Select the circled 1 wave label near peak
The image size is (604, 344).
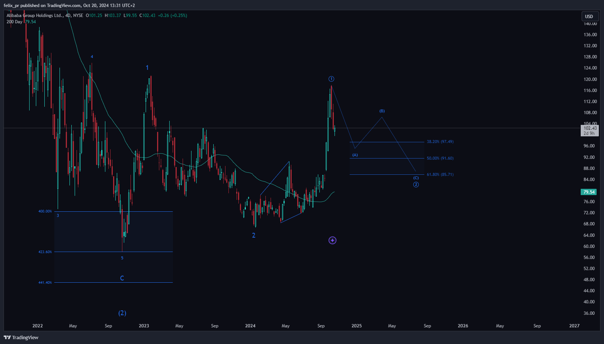pyautogui.click(x=332, y=79)
